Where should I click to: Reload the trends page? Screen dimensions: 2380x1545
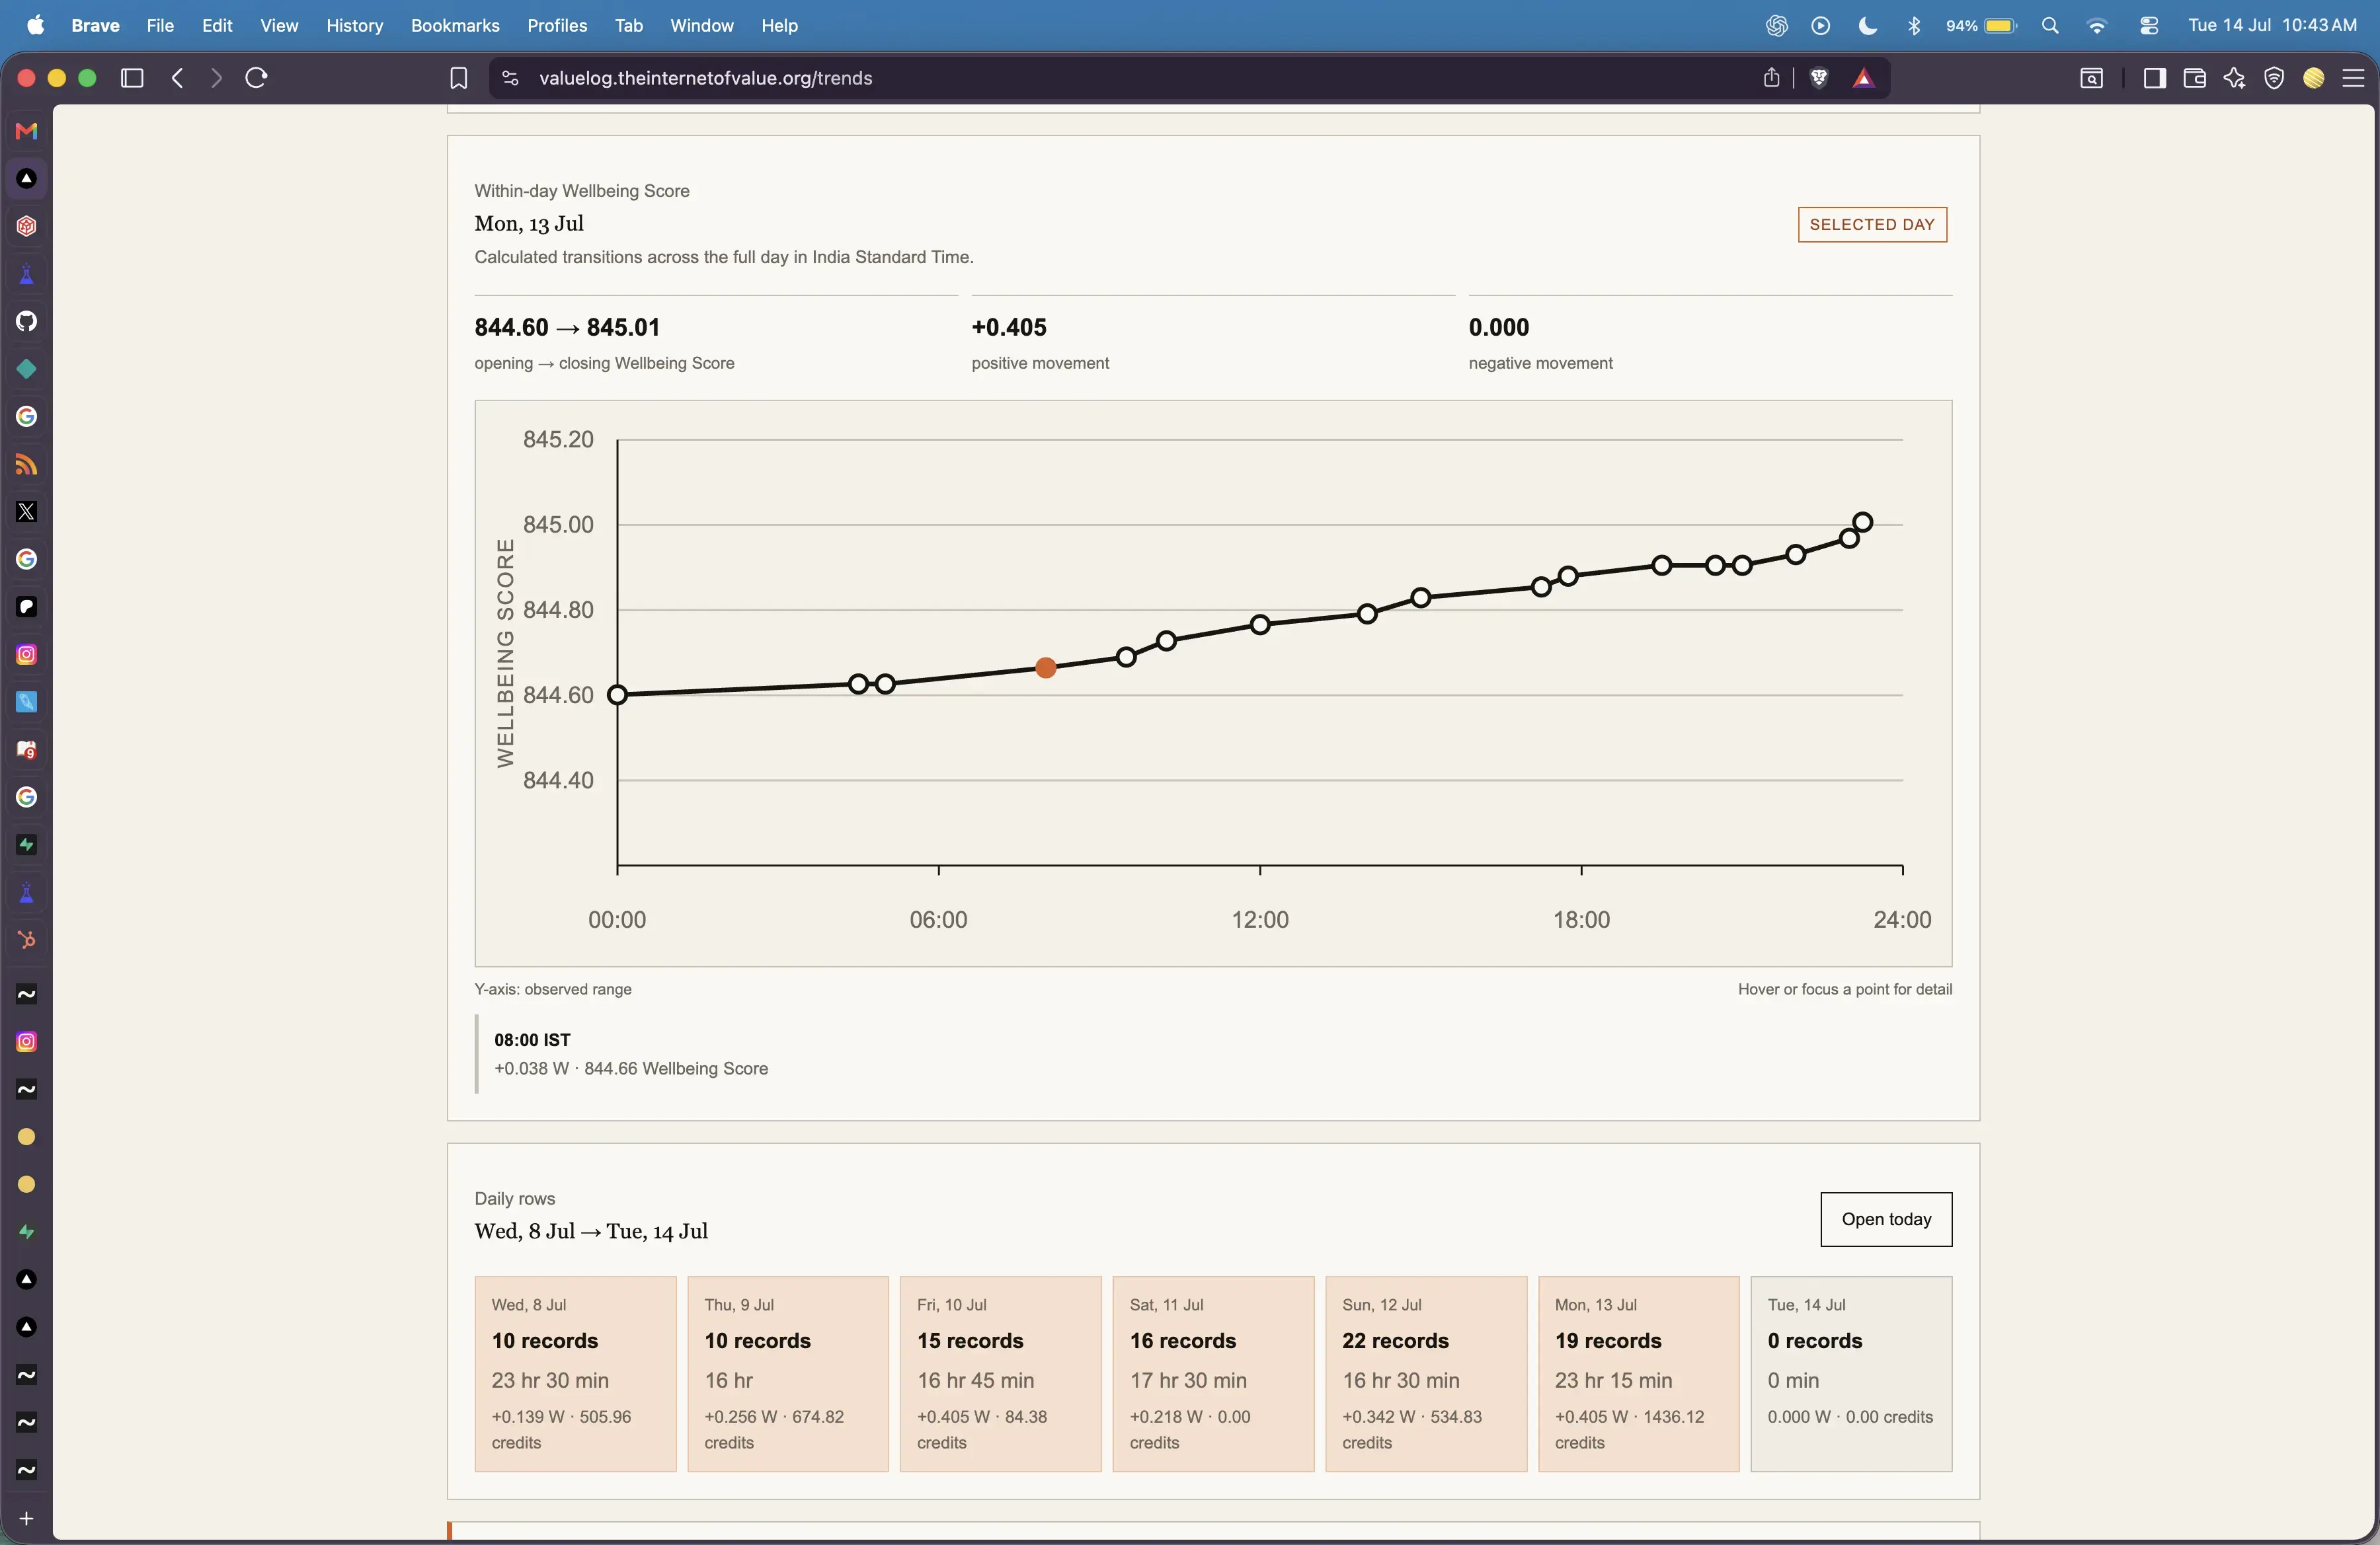(256, 78)
